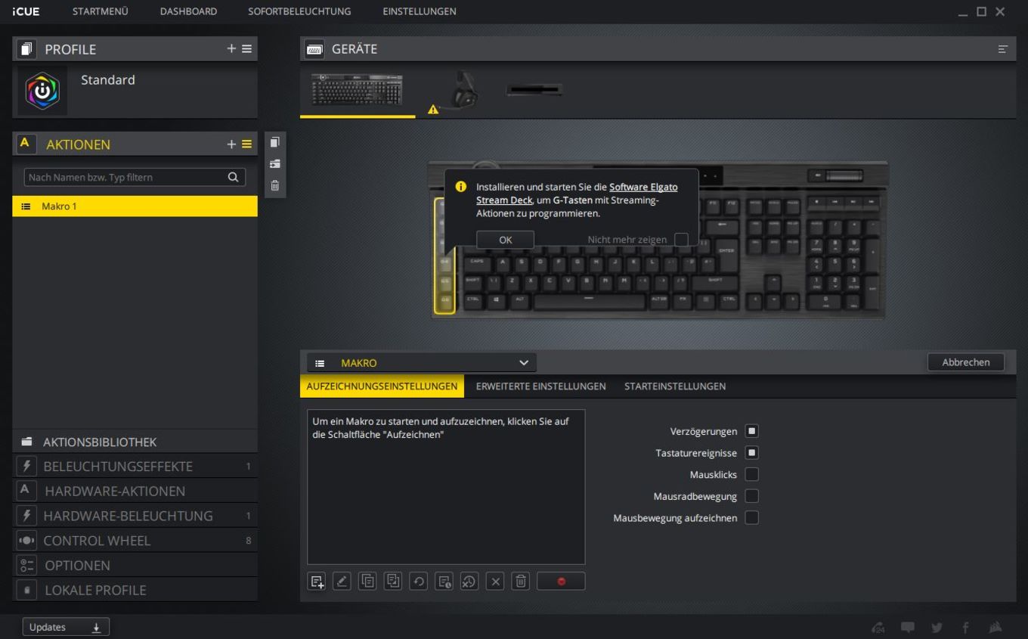The width and height of the screenshot is (1028, 639).
Task: Open the Einstellungen menu
Action: [x=420, y=11]
